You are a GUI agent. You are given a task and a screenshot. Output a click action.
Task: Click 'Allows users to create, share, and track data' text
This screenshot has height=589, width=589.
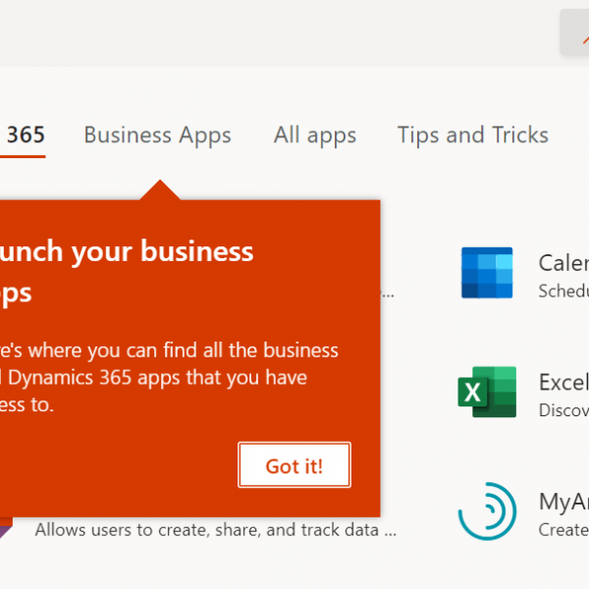216,530
